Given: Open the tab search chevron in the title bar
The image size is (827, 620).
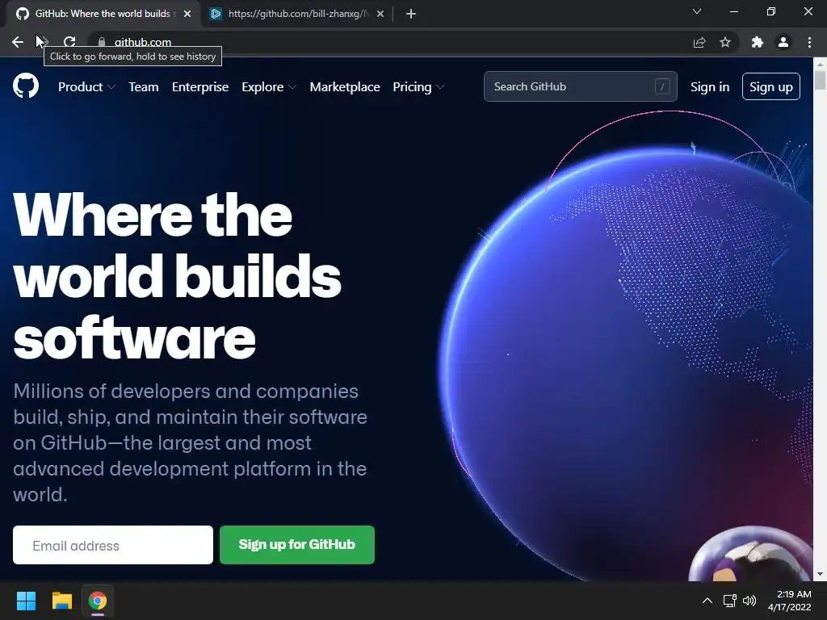Looking at the screenshot, I should pos(697,11).
